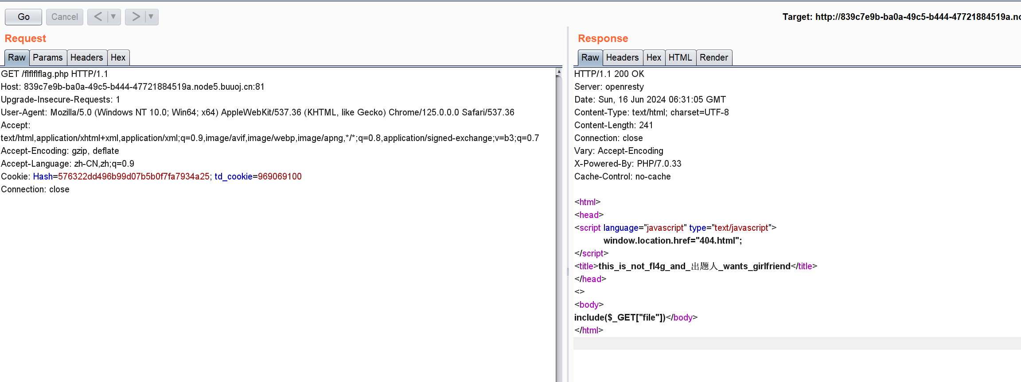Click the script language="javascript" tag line
Viewport: 1021px width, 382px height.
675,228
